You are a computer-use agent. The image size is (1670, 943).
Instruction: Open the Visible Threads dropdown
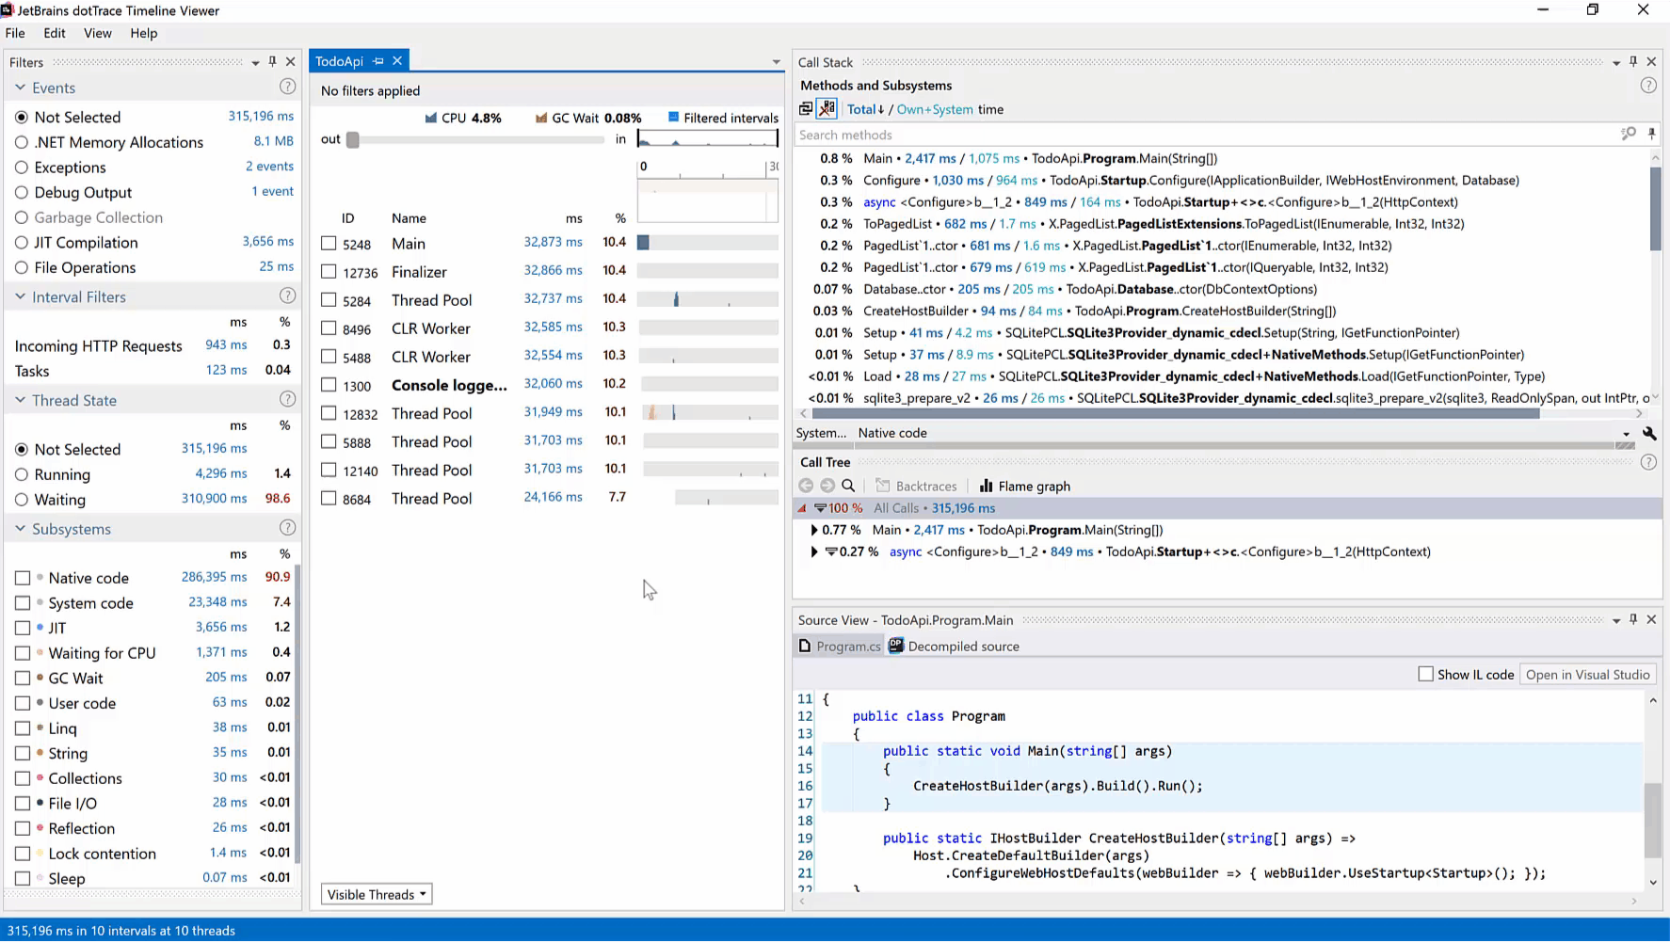(x=377, y=895)
